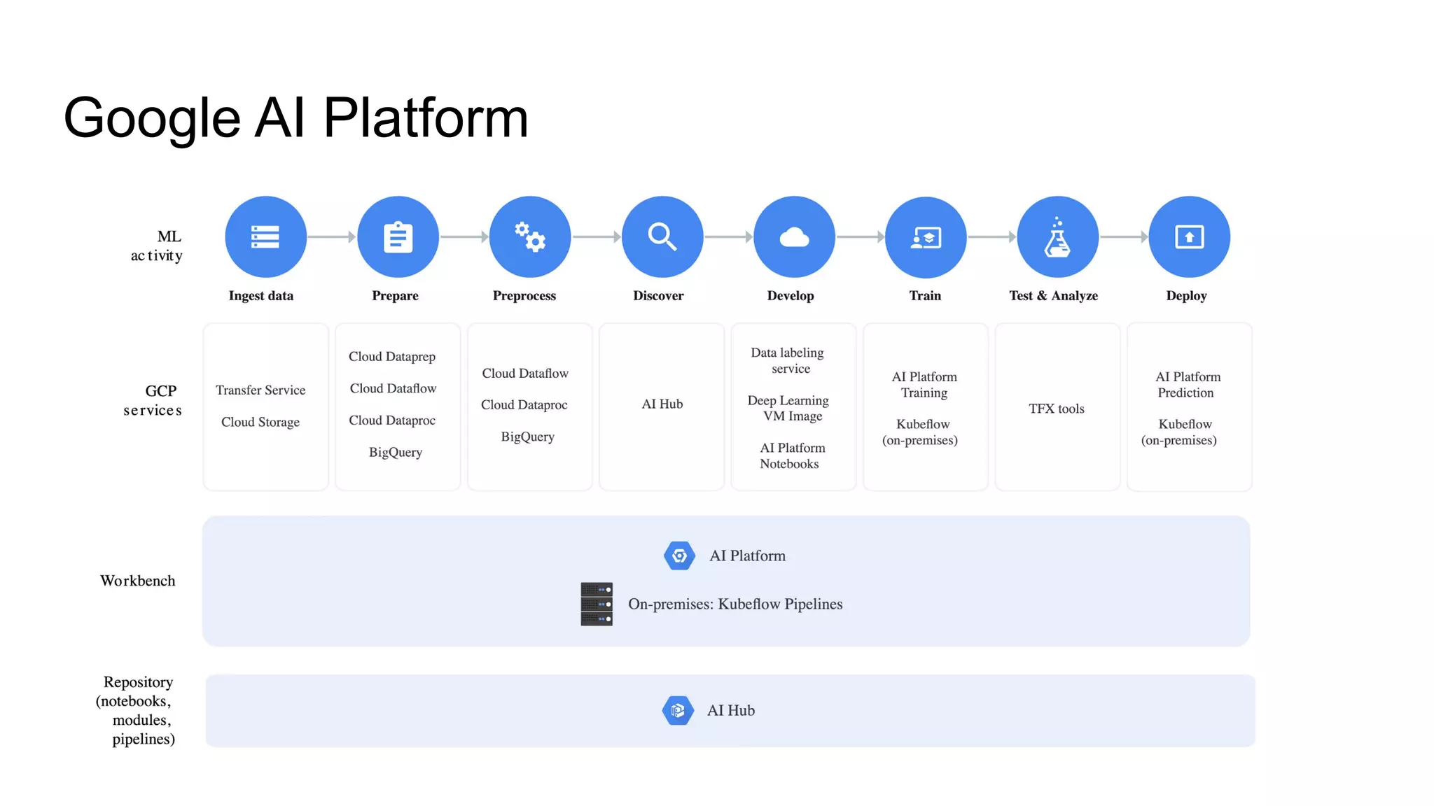Click the 'GCP services' row label
Viewport: 1434px width, 806px height.
click(x=153, y=400)
